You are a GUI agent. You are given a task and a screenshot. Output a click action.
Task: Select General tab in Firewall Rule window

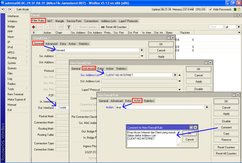[x=38, y=43]
